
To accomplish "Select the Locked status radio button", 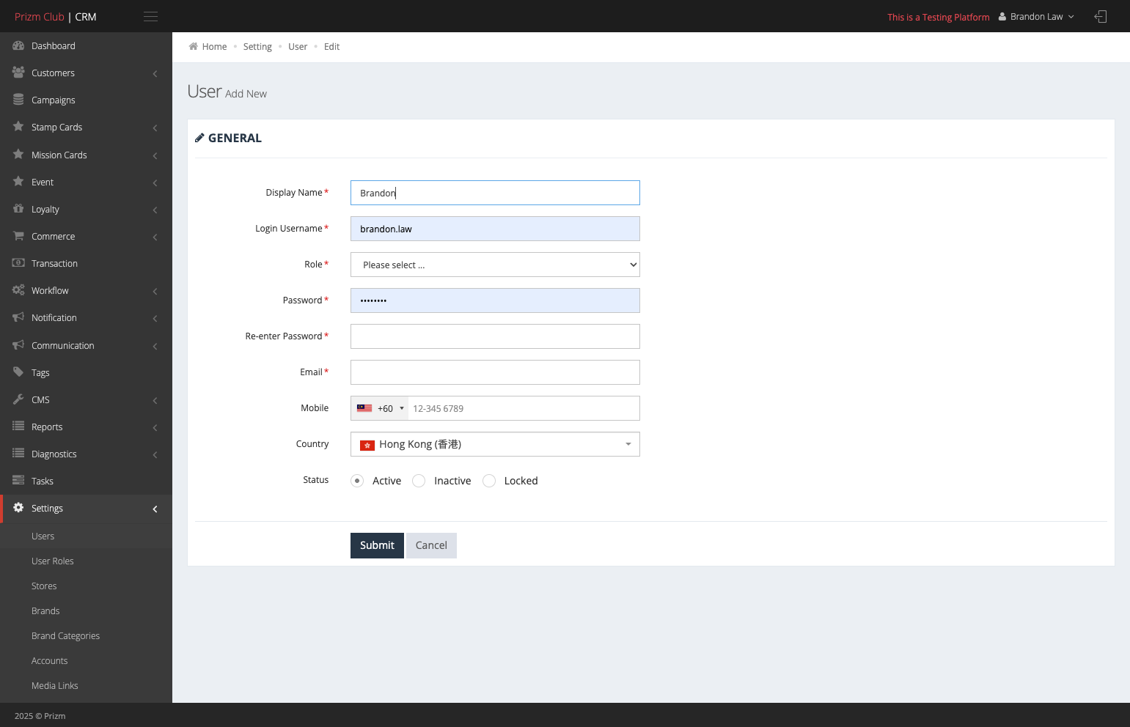I will click(489, 481).
